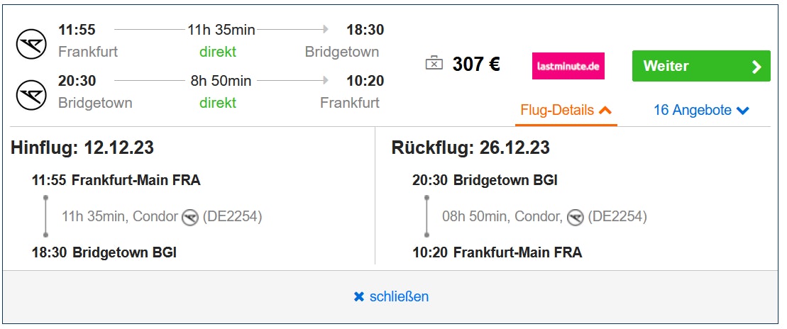Click the orange chevron next to Flug-Details
Viewport: 787px width, 329px height.
(x=605, y=110)
